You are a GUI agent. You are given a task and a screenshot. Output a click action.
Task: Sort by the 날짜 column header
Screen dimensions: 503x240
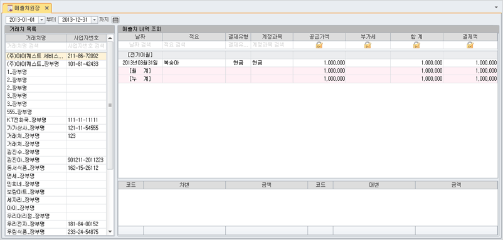(x=140, y=37)
